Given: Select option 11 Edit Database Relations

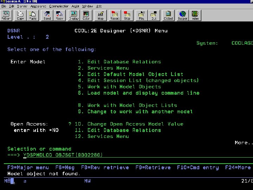Looking at the screenshot, I should tap(118, 130).
